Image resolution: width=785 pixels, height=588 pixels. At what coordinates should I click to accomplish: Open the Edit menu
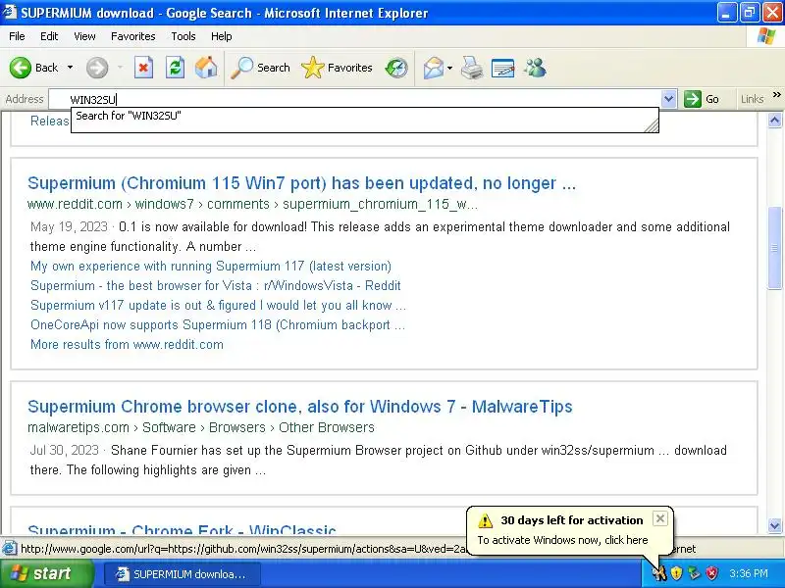point(49,36)
